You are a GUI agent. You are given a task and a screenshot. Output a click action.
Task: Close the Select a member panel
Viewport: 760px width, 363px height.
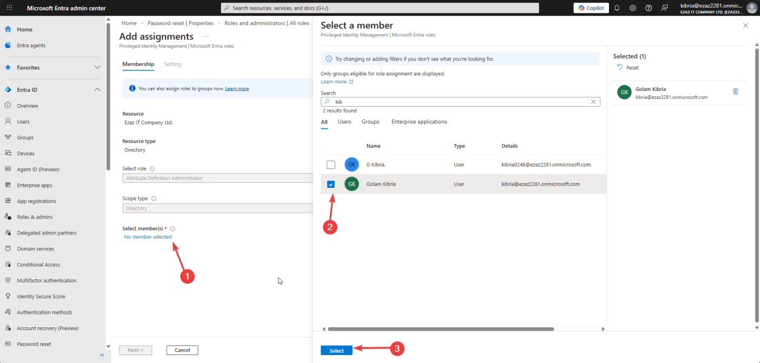(x=745, y=25)
